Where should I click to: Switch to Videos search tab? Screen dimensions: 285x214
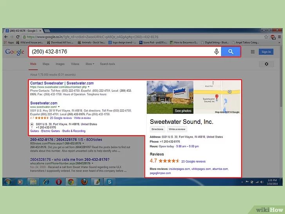[75, 64]
